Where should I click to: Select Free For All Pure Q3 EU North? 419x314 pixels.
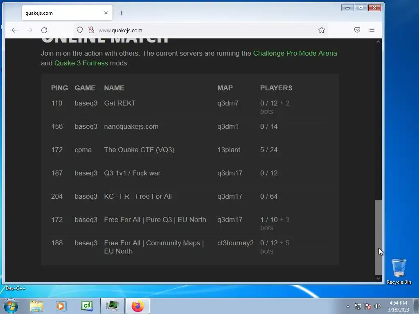click(x=189, y=224)
